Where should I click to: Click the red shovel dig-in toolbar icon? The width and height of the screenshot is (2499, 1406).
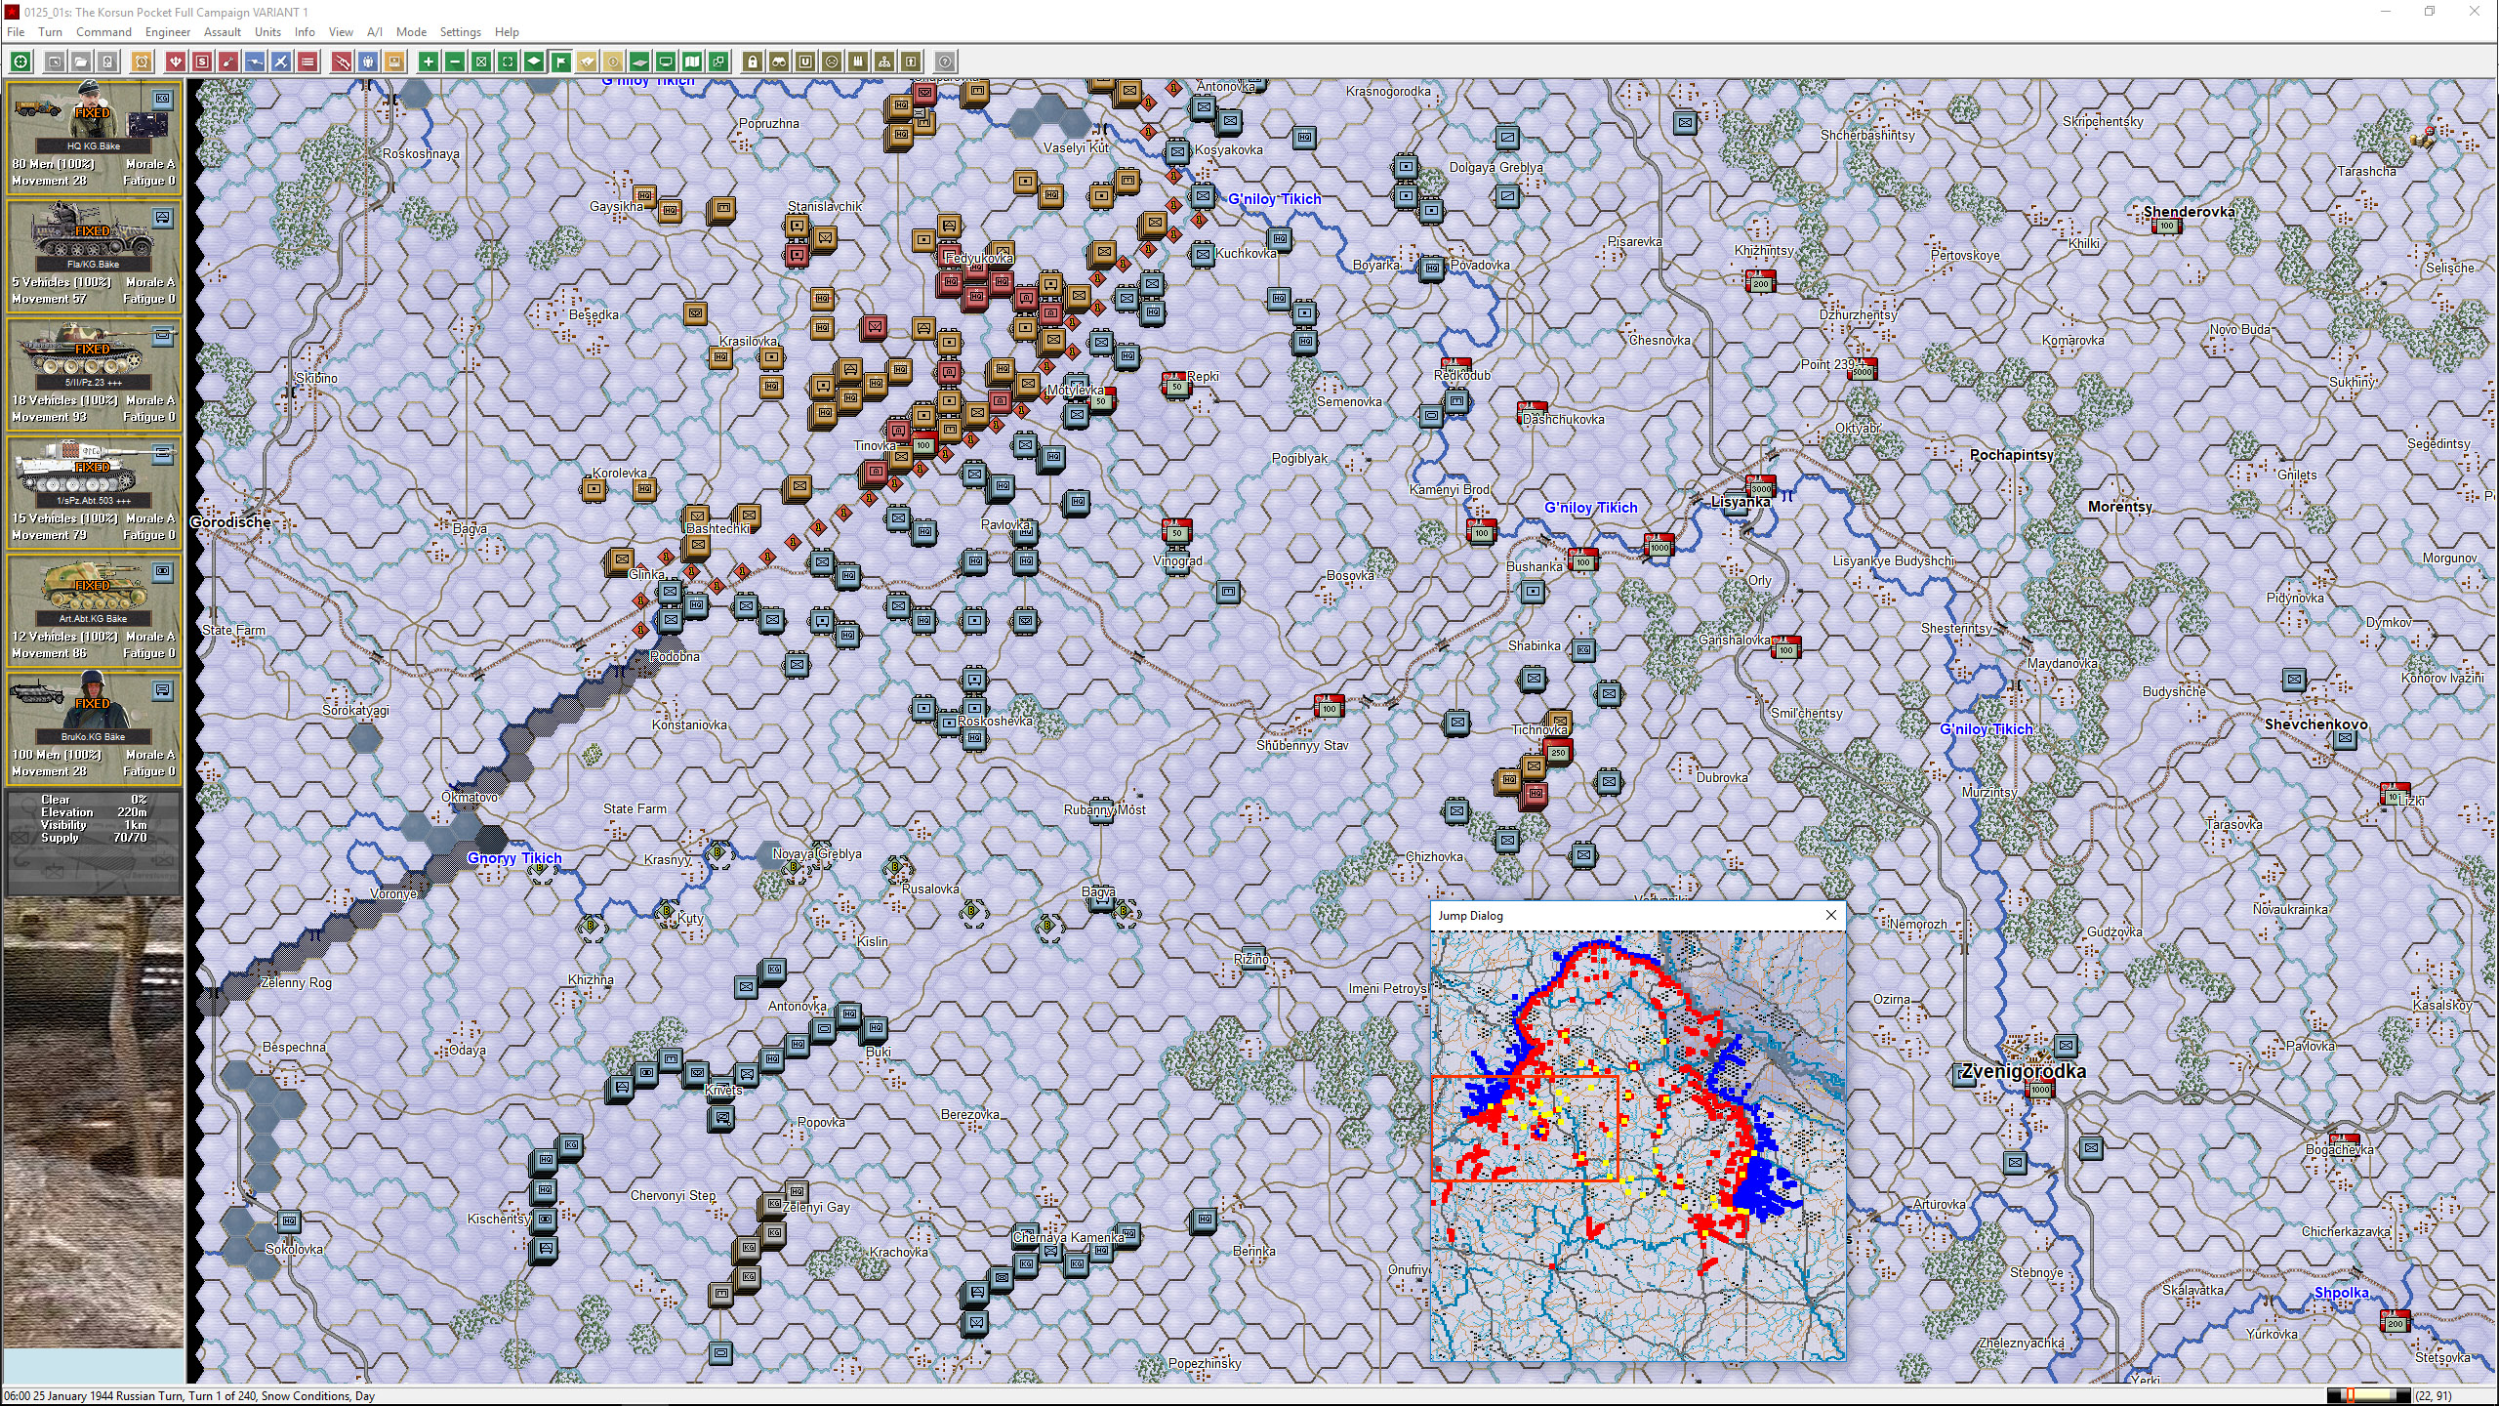[228, 62]
